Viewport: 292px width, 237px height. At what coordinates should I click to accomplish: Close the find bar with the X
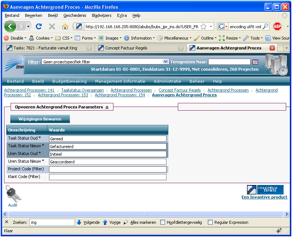click(x=7, y=222)
